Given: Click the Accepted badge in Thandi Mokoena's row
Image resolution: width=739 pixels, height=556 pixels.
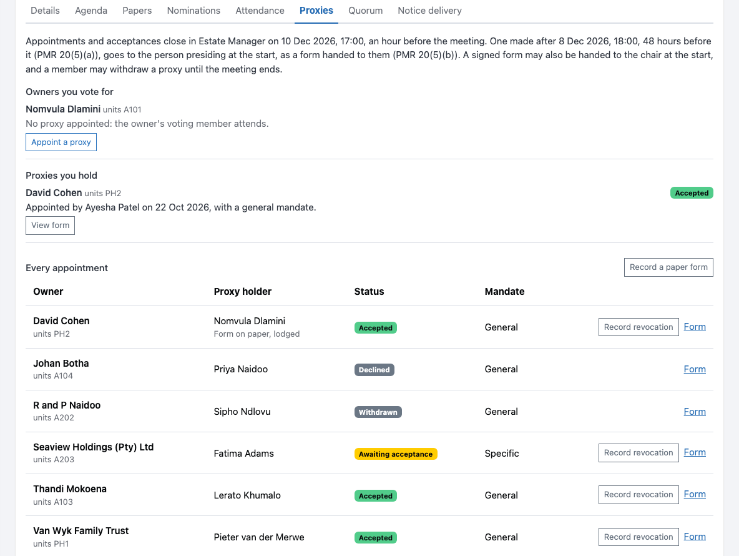Looking at the screenshot, I should pos(376,496).
